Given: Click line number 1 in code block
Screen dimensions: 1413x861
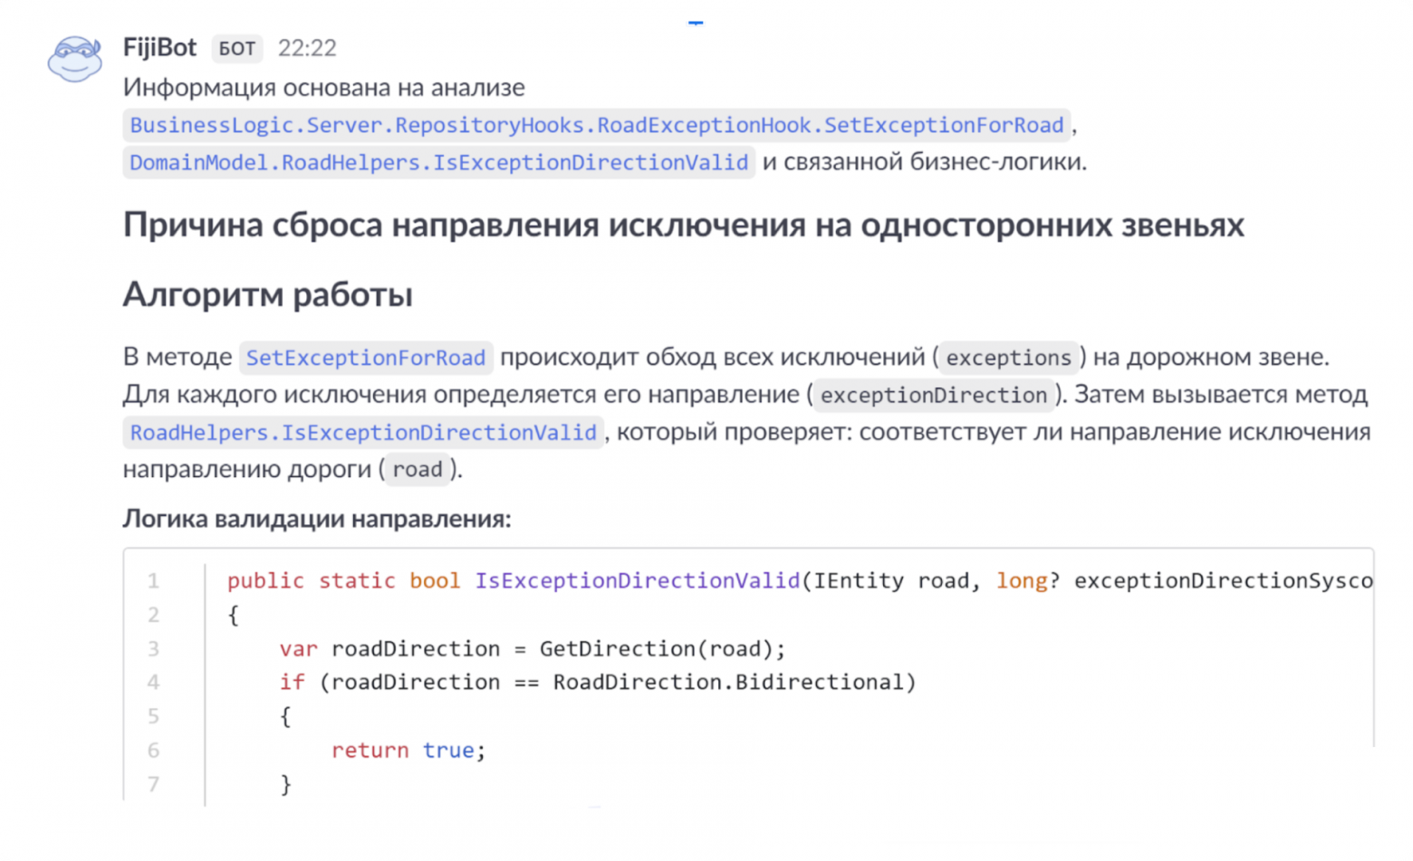Looking at the screenshot, I should tap(153, 580).
